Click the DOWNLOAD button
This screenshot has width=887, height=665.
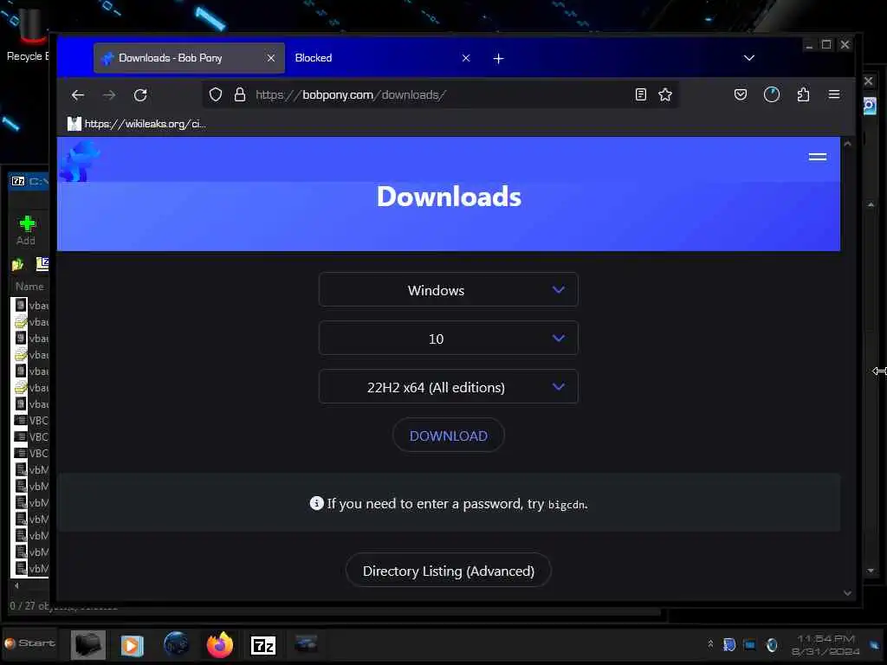pos(448,436)
